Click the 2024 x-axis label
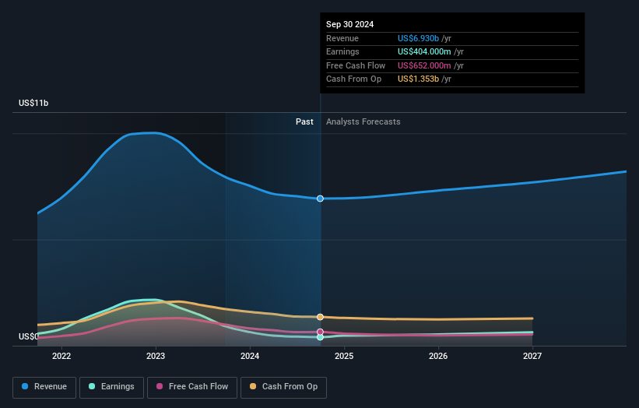 [250, 356]
